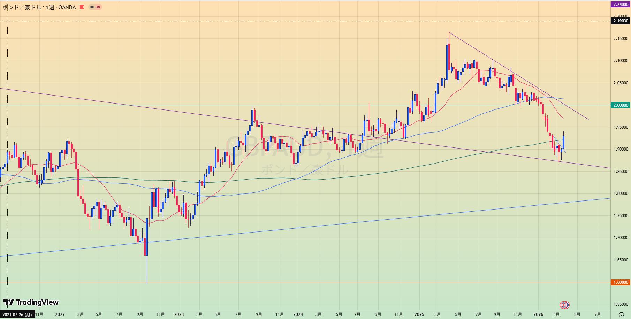Click the UK/Australia flag event marker
Screen dimensions: 631x319
point(564,305)
